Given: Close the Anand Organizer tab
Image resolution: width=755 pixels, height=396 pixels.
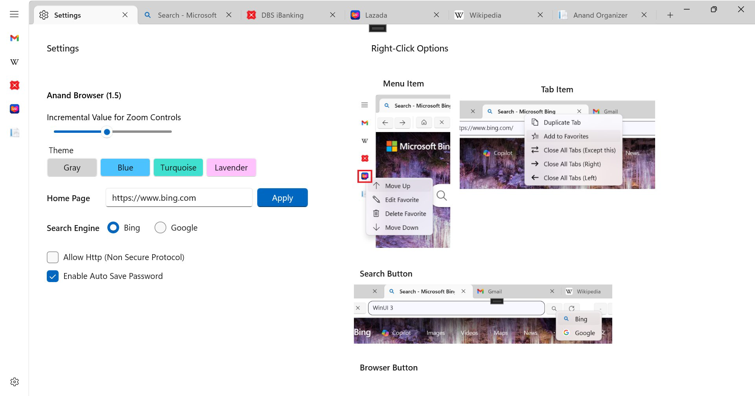Looking at the screenshot, I should point(644,15).
